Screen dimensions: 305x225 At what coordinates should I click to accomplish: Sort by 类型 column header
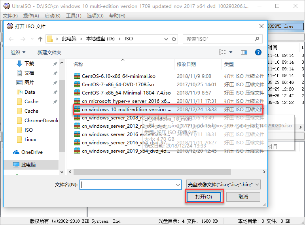(229, 64)
